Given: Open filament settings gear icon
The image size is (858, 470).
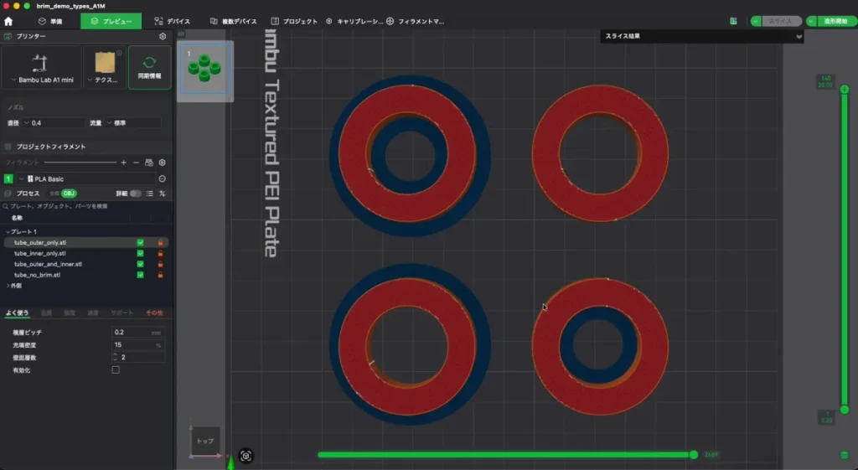Looking at the screenshot, I should click(162, 163).
